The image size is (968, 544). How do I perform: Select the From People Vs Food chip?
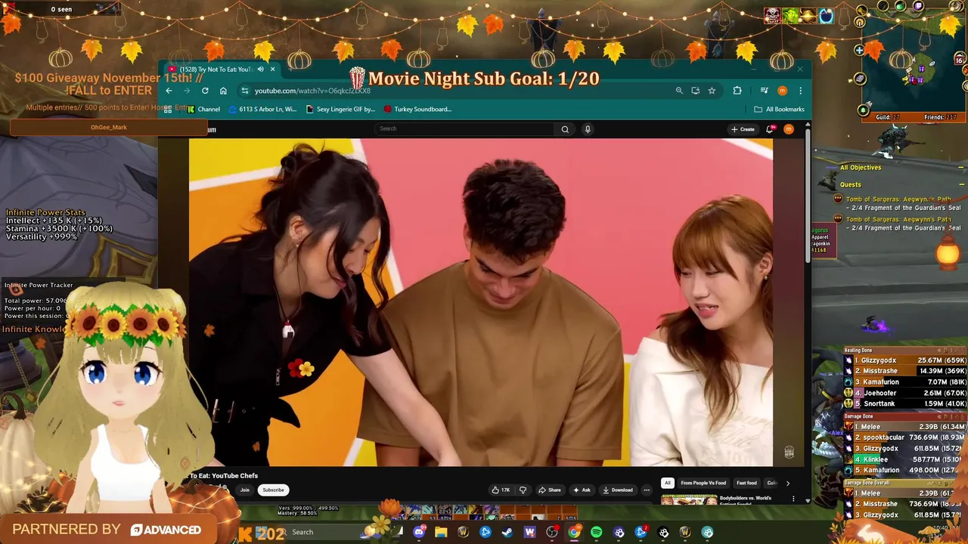[703, 483]
